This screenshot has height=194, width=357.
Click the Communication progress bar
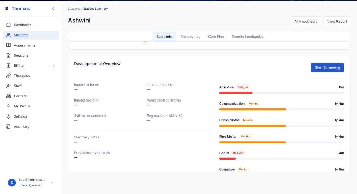(281, 109)
